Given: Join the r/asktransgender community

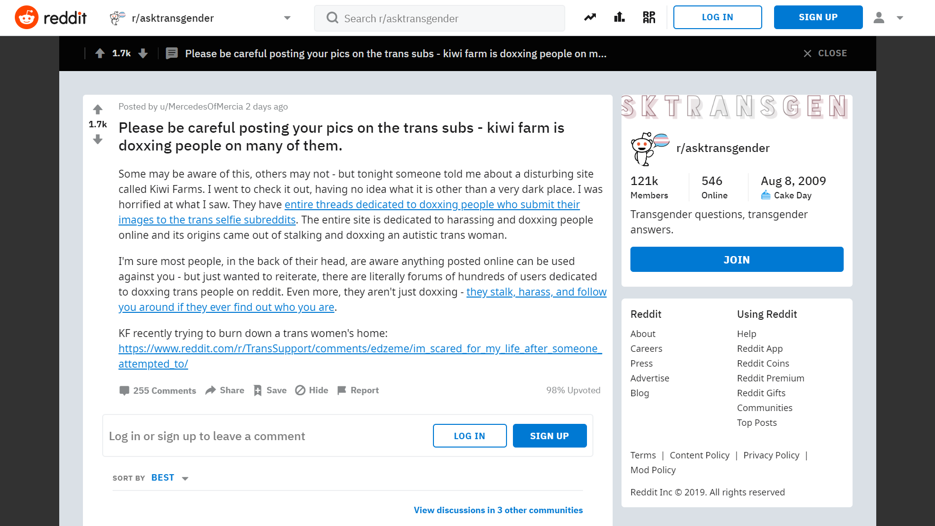Looking at the screenshot, I should (737, 260).
